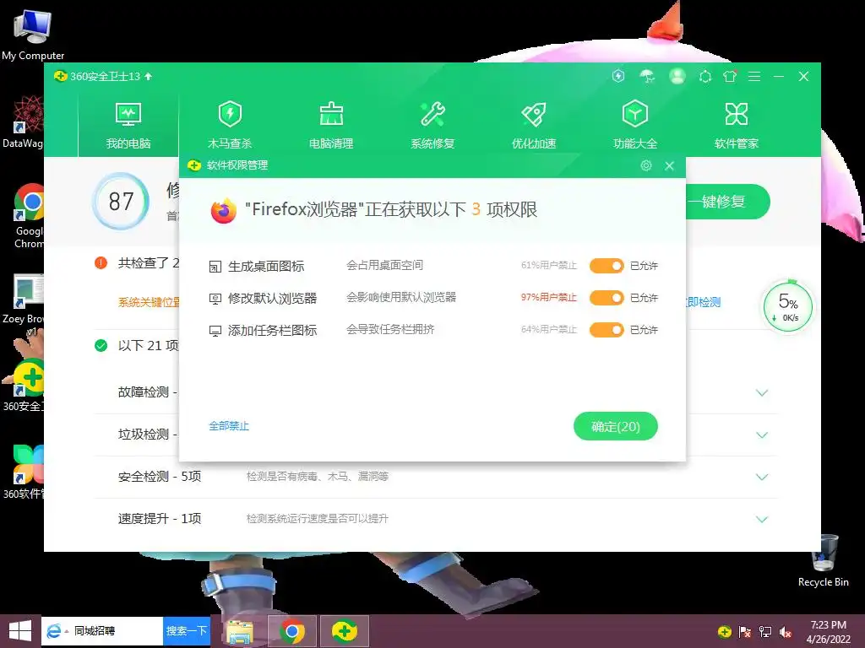865x648 pixels.
Task: Open the 360 main menu hamburger icon
Action: (x=754, y=77)
